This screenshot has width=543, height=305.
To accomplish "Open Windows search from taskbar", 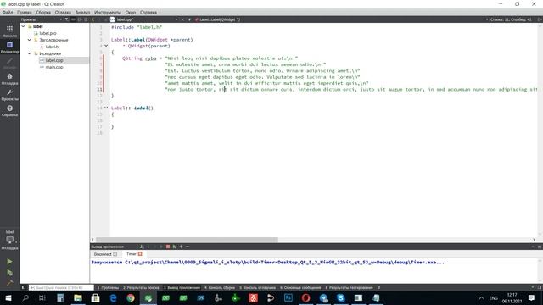I will tap(25, 297).
